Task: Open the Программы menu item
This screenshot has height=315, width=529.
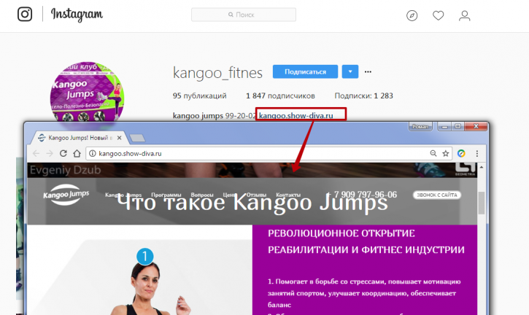Action: tap(166, 195)
